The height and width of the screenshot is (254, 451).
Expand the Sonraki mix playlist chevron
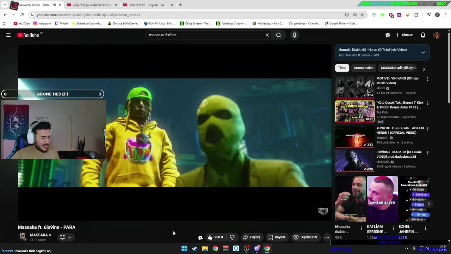coord(423,53)
